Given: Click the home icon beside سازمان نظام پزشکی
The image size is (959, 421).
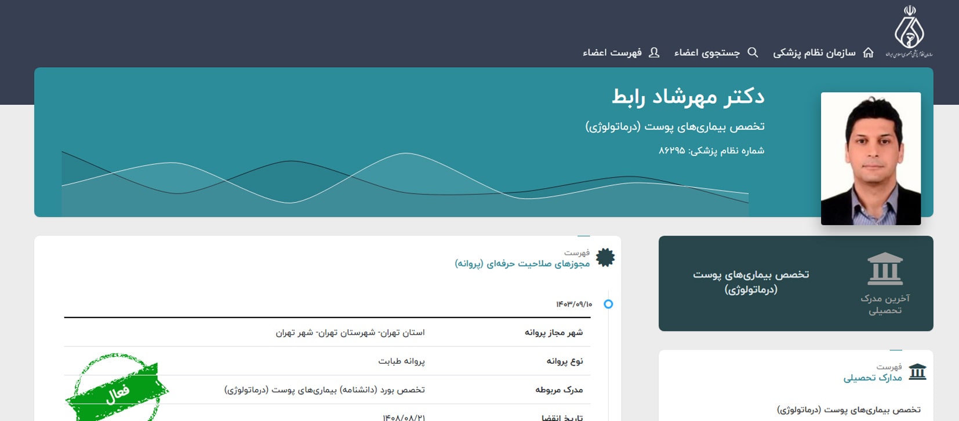Looking at the screenshot, I should 868,53.
